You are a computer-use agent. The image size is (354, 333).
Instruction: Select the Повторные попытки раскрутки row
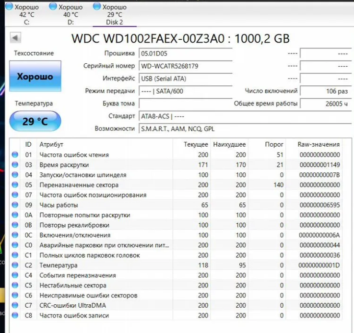[176, 215]
